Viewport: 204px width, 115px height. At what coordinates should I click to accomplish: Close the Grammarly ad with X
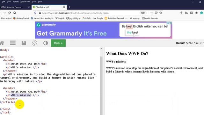(x=171, y=23)
